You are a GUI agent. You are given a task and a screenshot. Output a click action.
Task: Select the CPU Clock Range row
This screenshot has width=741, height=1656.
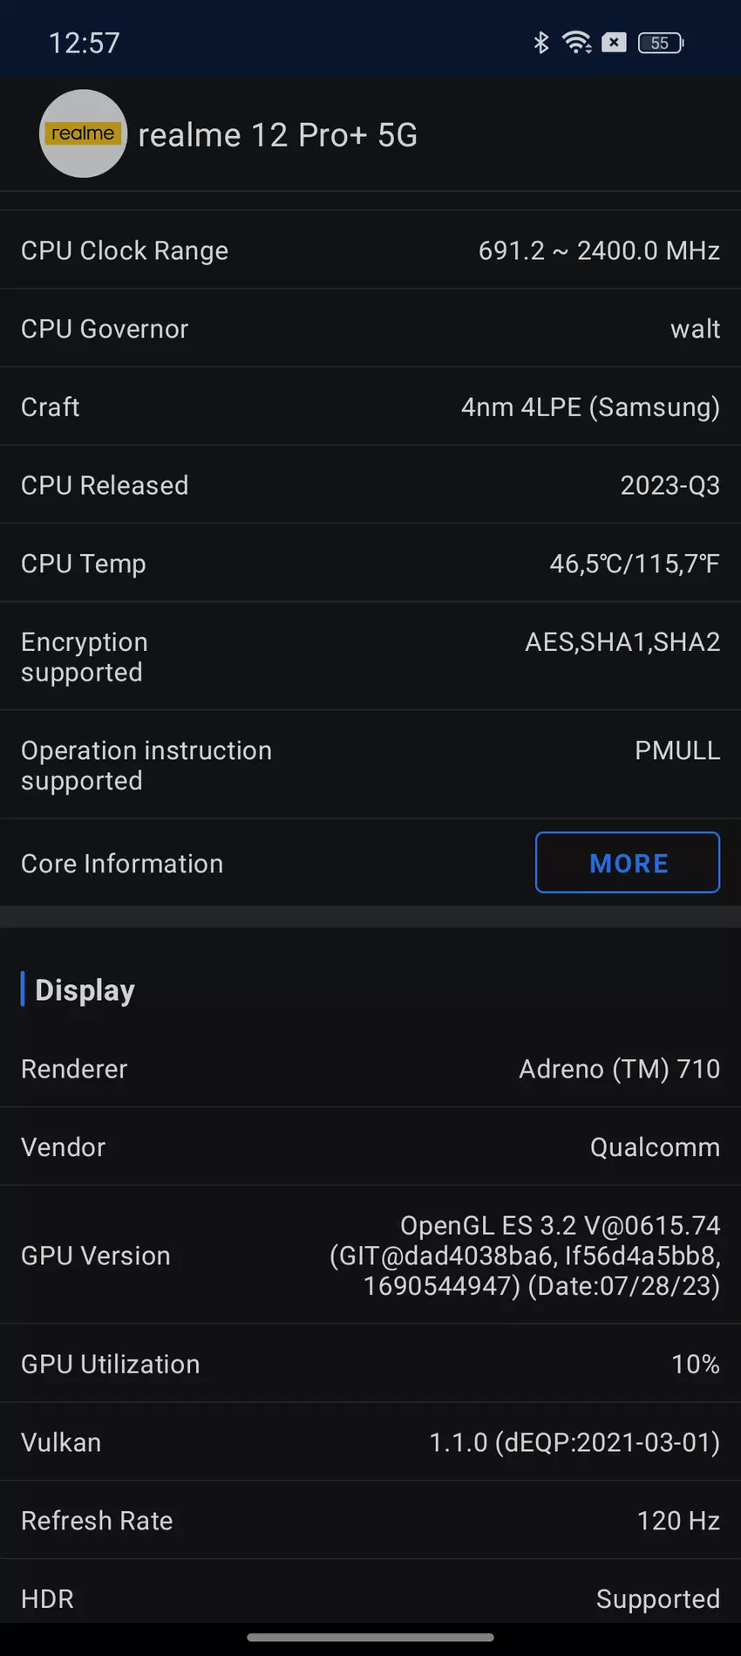click(x=370, y=250)
